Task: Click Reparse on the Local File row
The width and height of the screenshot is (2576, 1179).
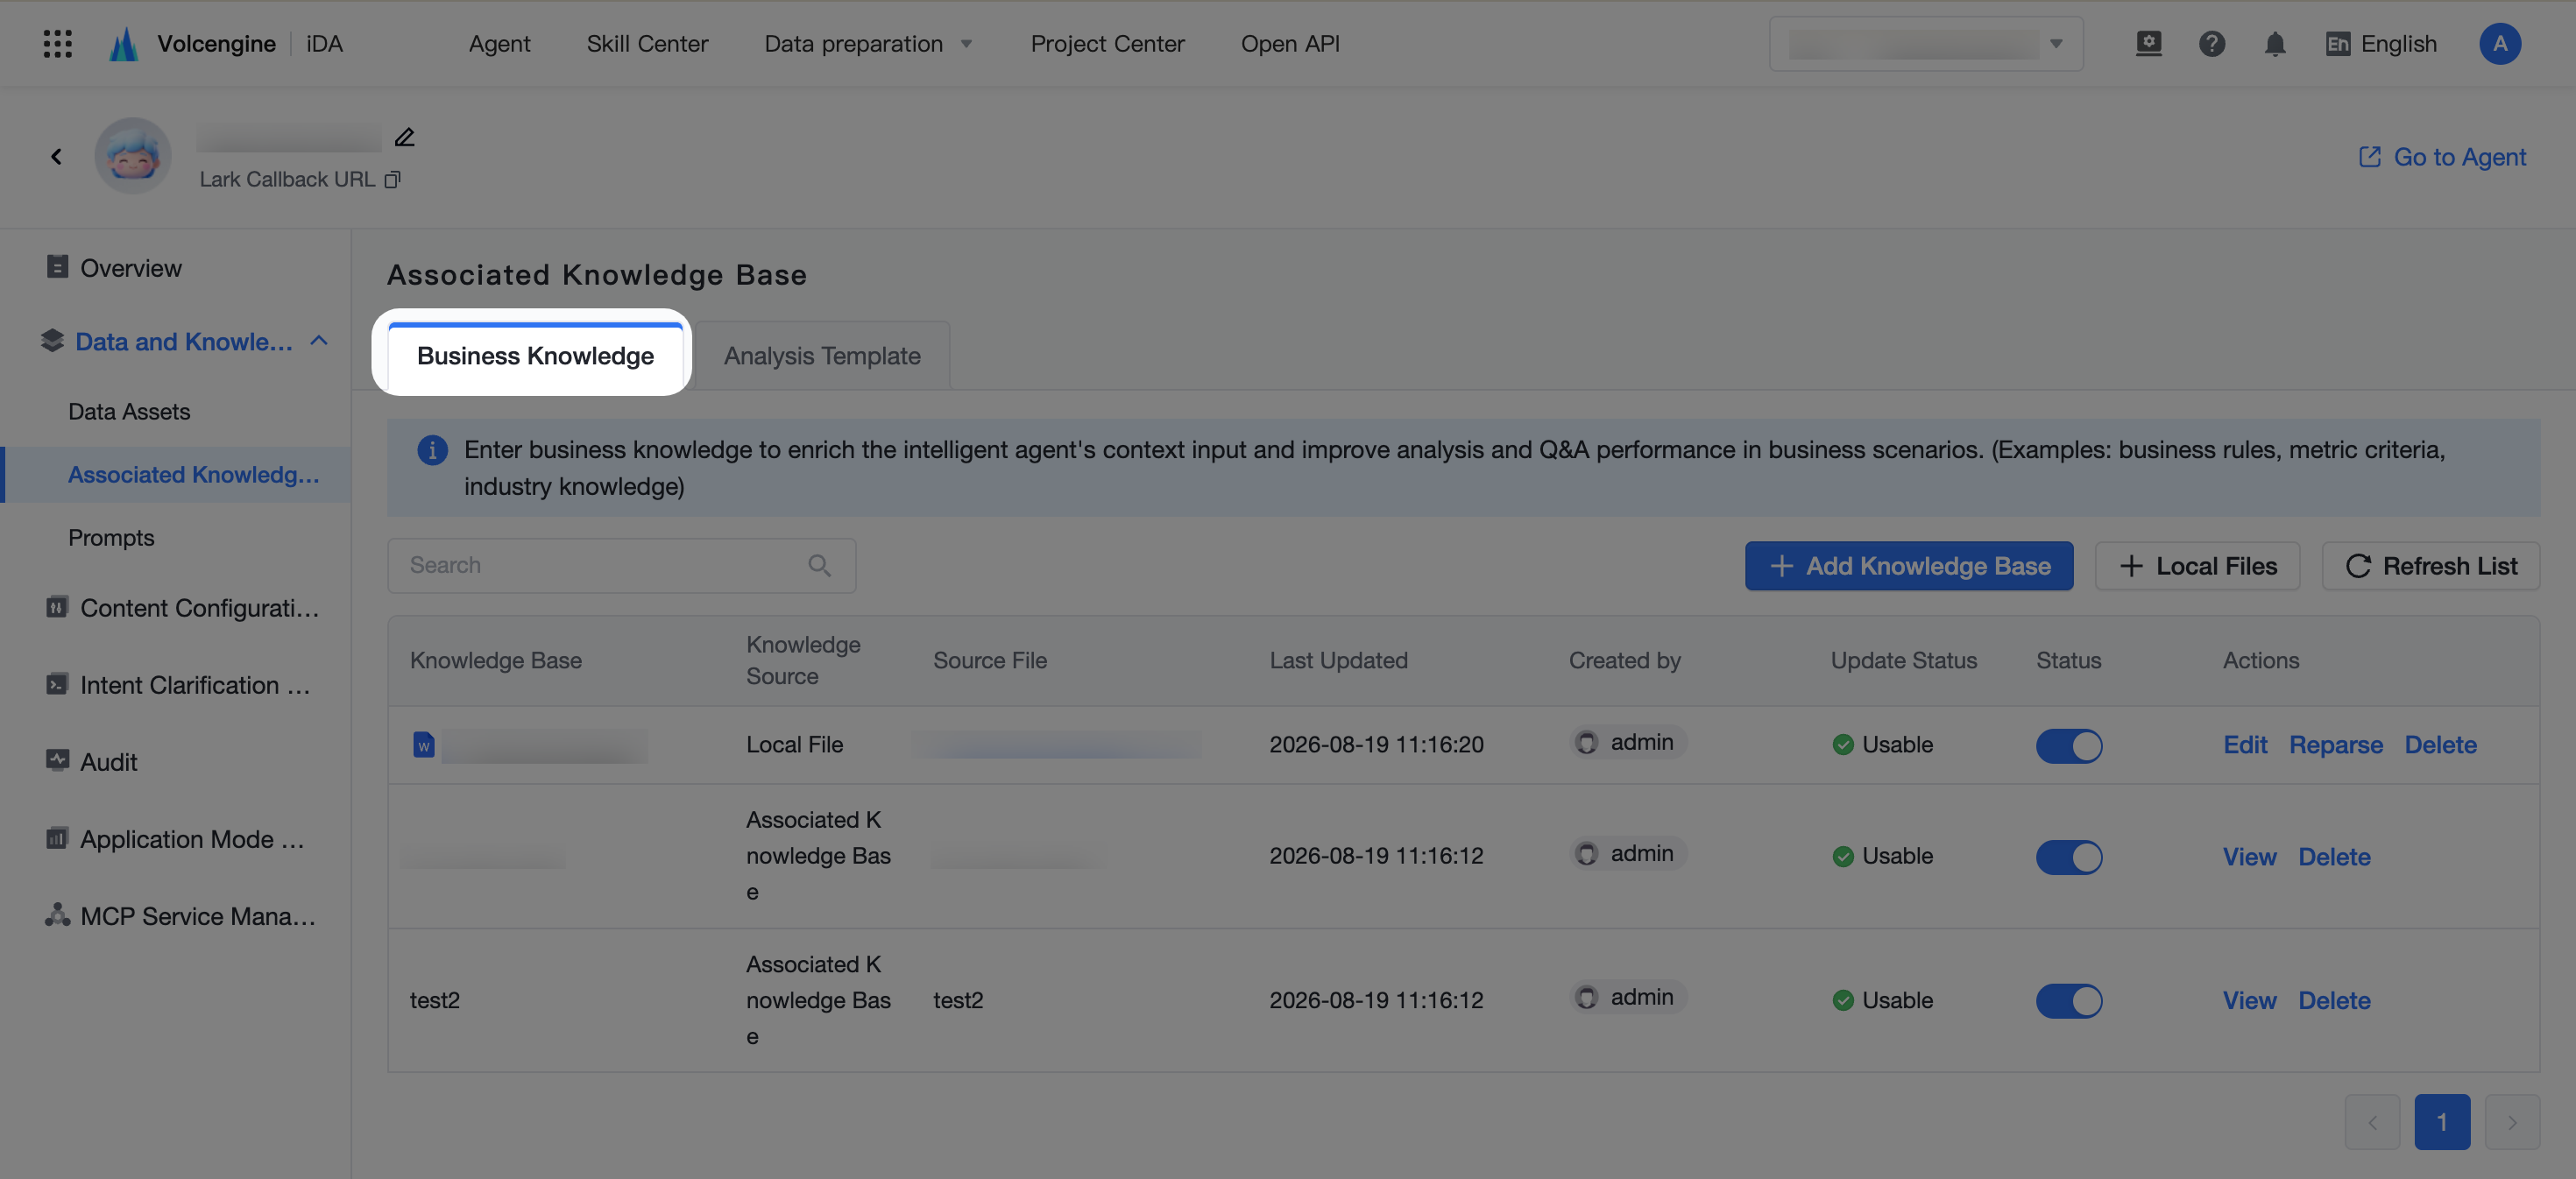Action: pos(2336,745)
